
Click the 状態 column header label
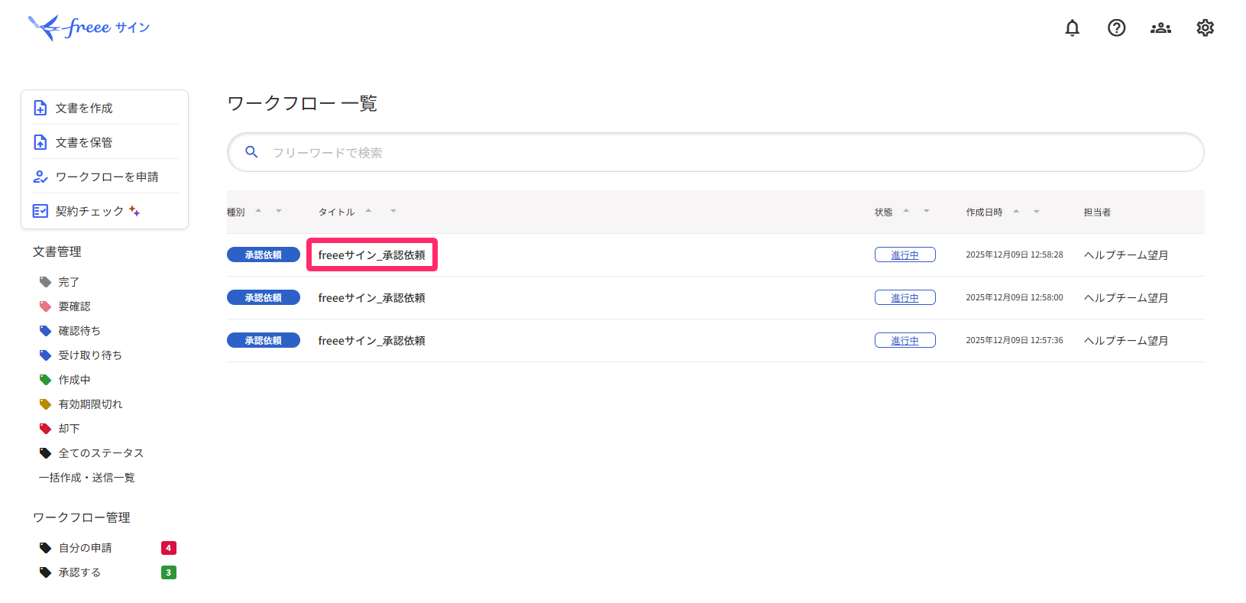884,212
